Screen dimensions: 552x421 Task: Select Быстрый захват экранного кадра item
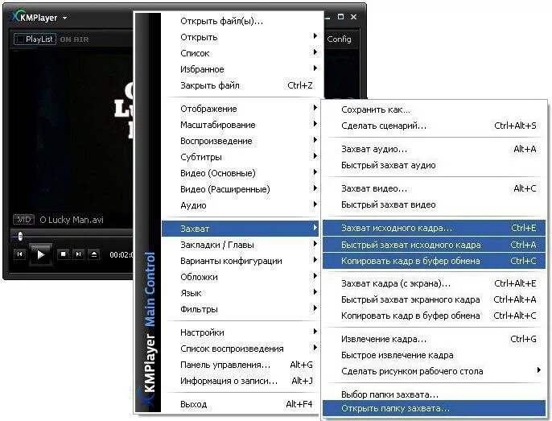[434, 299]
